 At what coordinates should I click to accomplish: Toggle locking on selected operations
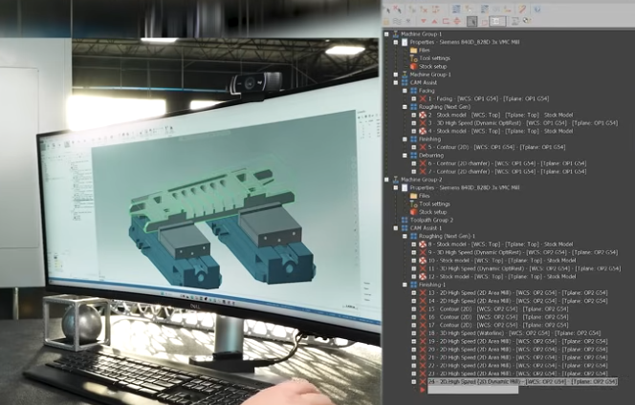tap(385, 21)
